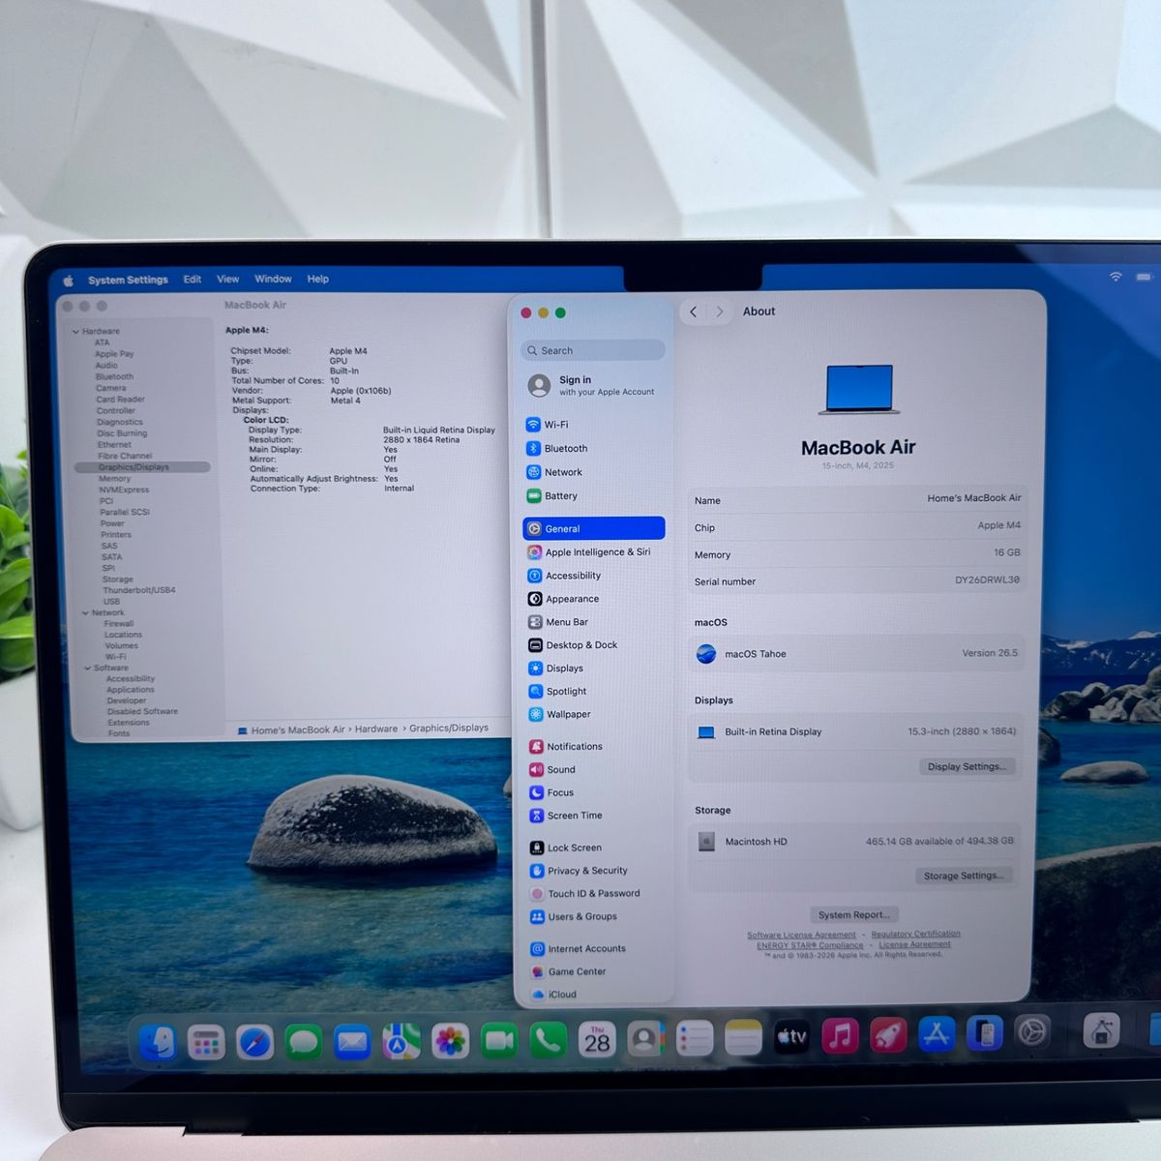Screen dimensions: 1161x1161
Task: Select Thunderbolt/USB4 in System Report
Action: [139, 590]
